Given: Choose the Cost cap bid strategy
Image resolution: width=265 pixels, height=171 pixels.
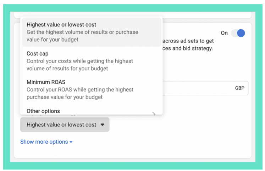Looking at the screenshot, I should (x=91, y=61).
